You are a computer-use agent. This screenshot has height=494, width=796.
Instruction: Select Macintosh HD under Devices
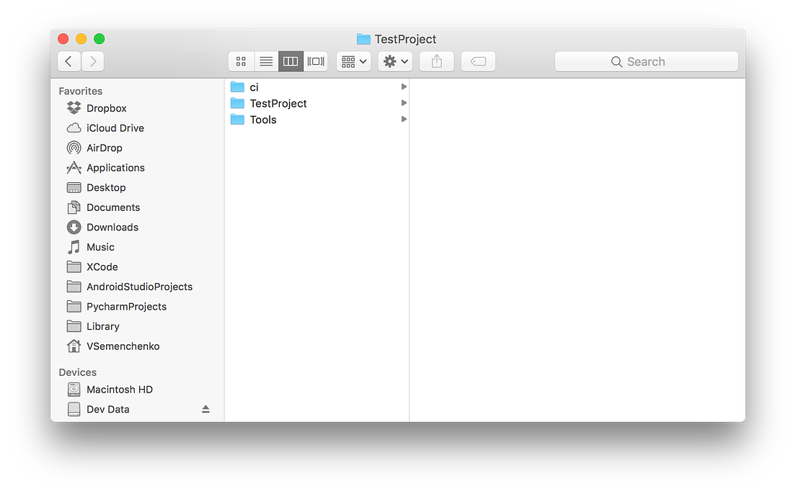(x=119, y=389)
